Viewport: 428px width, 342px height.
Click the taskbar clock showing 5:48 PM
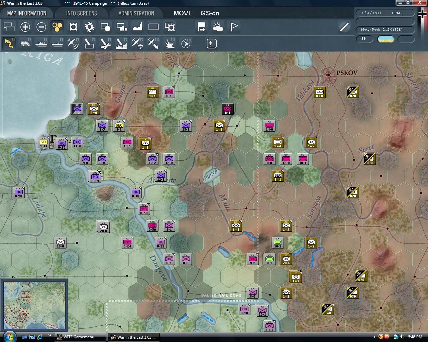[x=415, y=337]
